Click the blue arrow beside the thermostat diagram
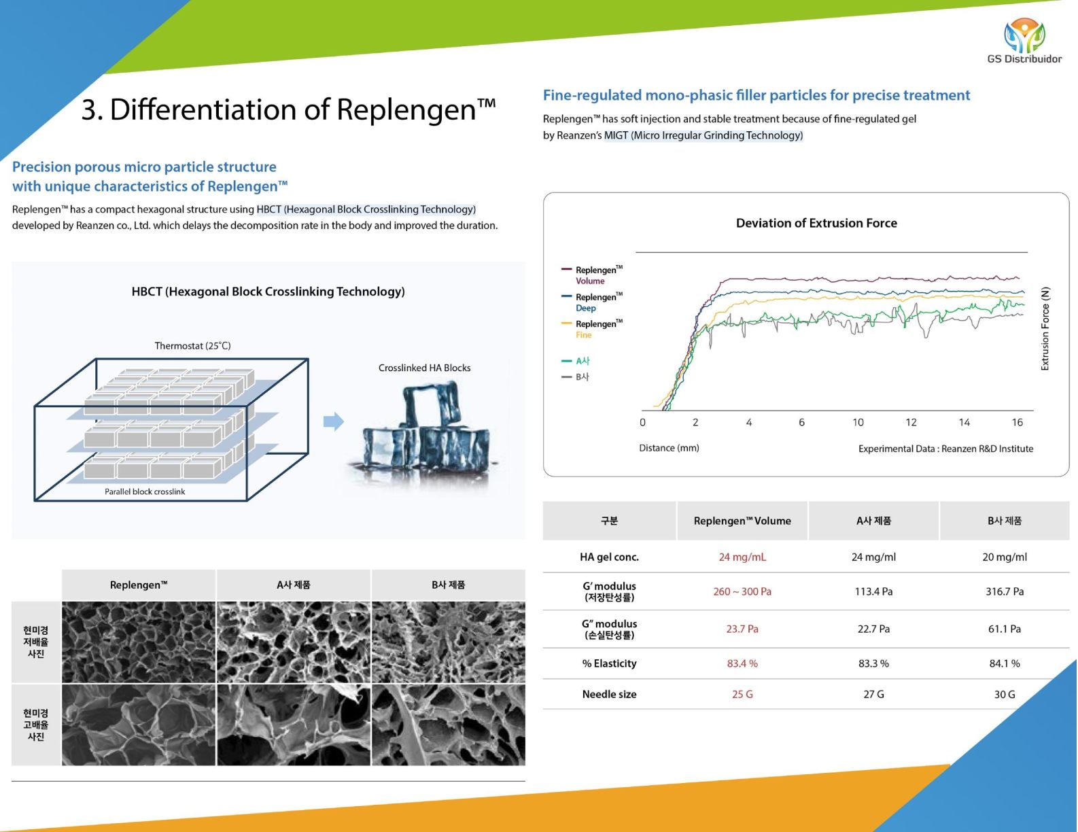Viewport: 1078px width, 832px height. tap(333, 421)
